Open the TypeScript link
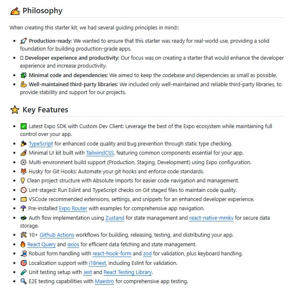This screenshot has width=295, height=291. point(41,144)
